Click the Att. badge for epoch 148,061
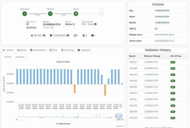 [173, 99]
